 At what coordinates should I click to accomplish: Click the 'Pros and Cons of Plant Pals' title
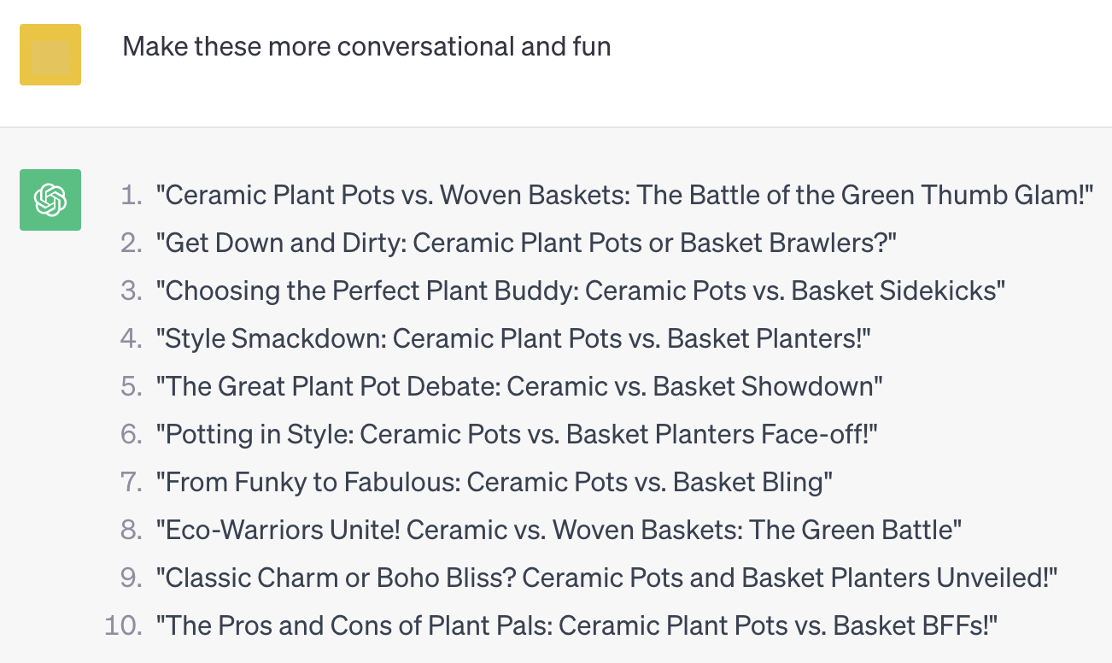point(576,626)
